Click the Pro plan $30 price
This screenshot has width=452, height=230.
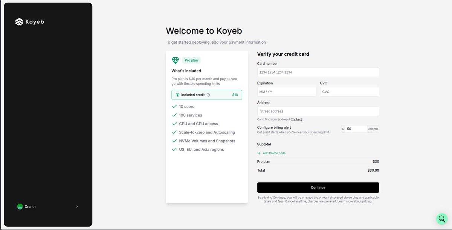click(376, 162)
